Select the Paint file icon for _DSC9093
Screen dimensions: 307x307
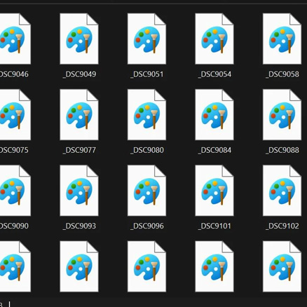click(x=79, y=191)
